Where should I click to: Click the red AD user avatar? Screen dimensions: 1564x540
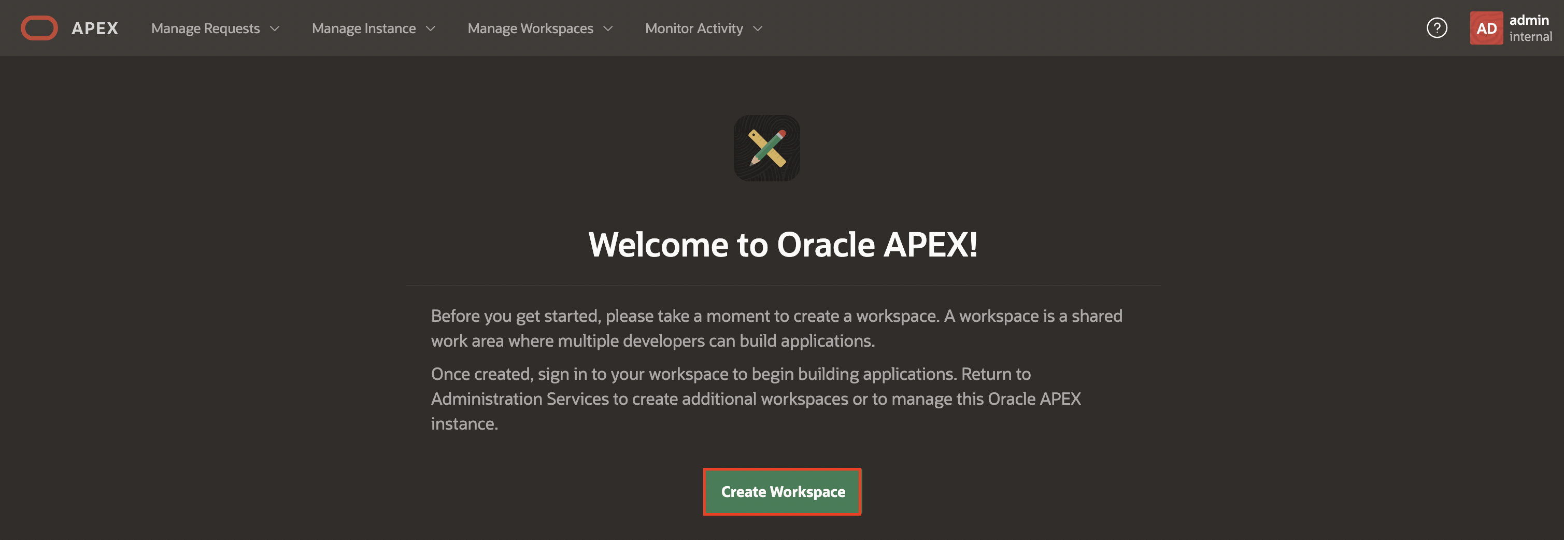point(1486,28)
